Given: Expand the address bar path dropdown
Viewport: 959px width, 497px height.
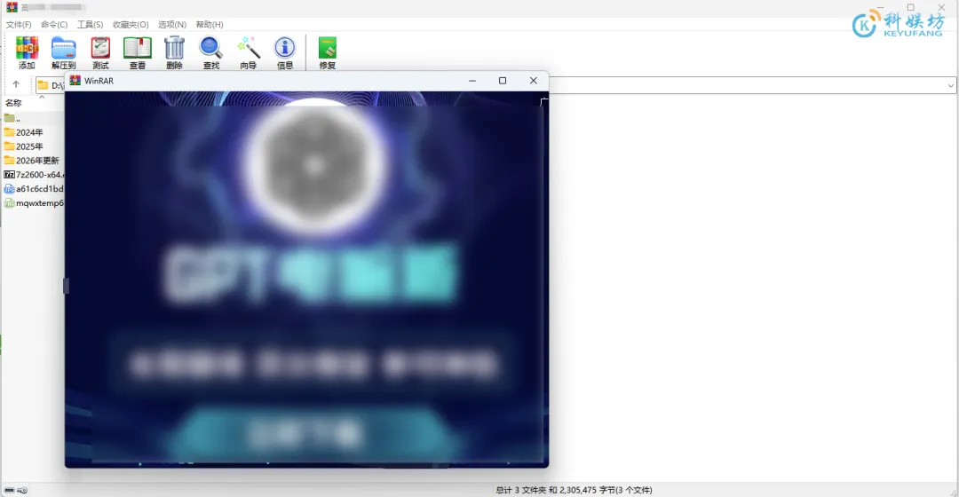Looking at the screenshot, I should coord(950,85).
